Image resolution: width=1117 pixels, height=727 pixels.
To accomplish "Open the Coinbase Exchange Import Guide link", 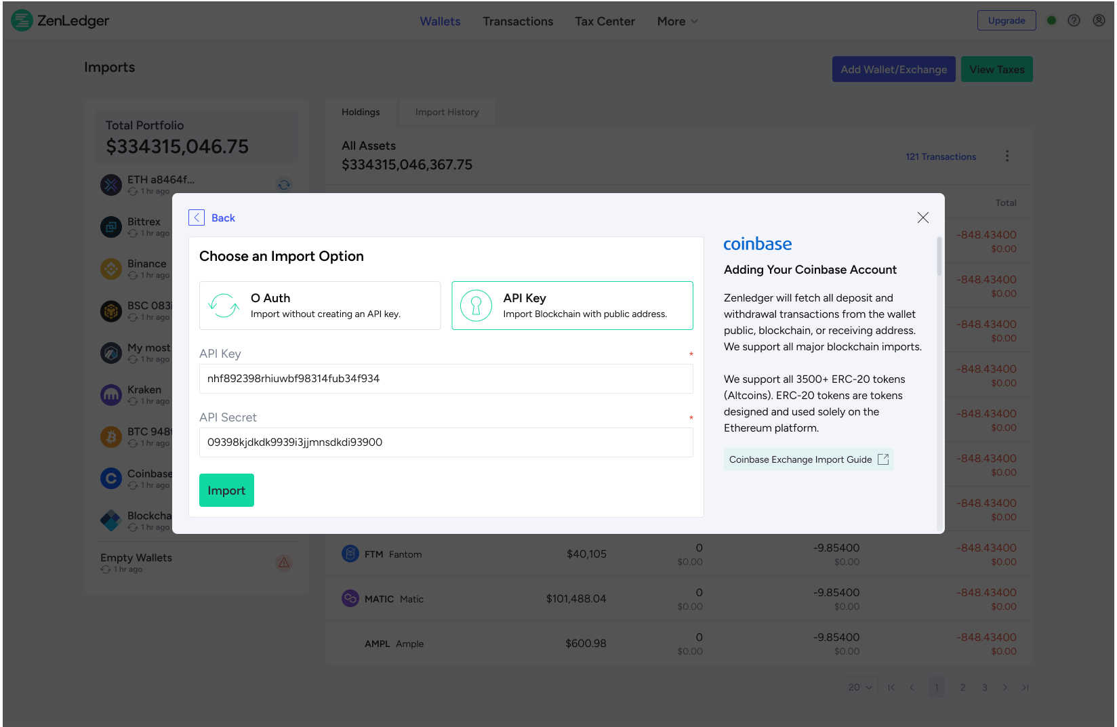I will click(x=808, y=459).
